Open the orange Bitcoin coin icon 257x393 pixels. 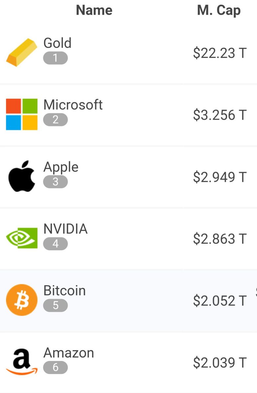pos(22,300)
